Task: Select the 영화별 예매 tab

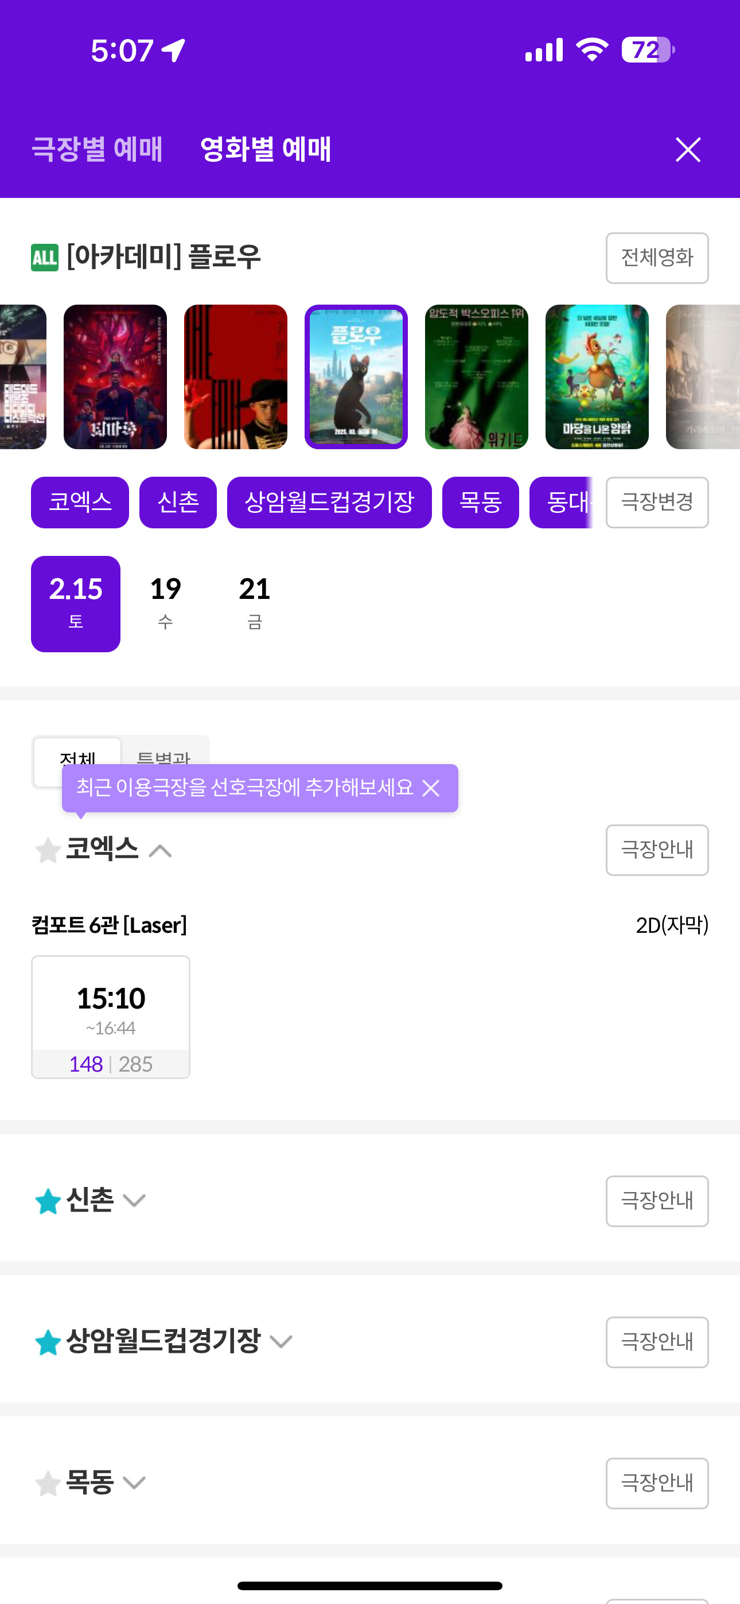Action: (266, 149)
